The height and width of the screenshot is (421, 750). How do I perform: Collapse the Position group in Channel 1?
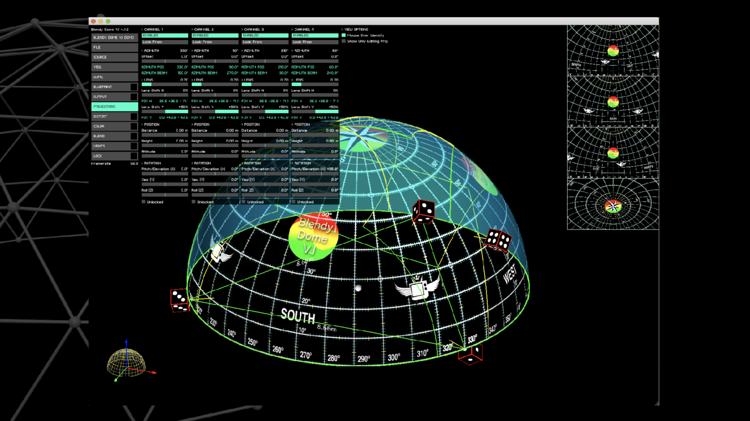pos(150,124)
